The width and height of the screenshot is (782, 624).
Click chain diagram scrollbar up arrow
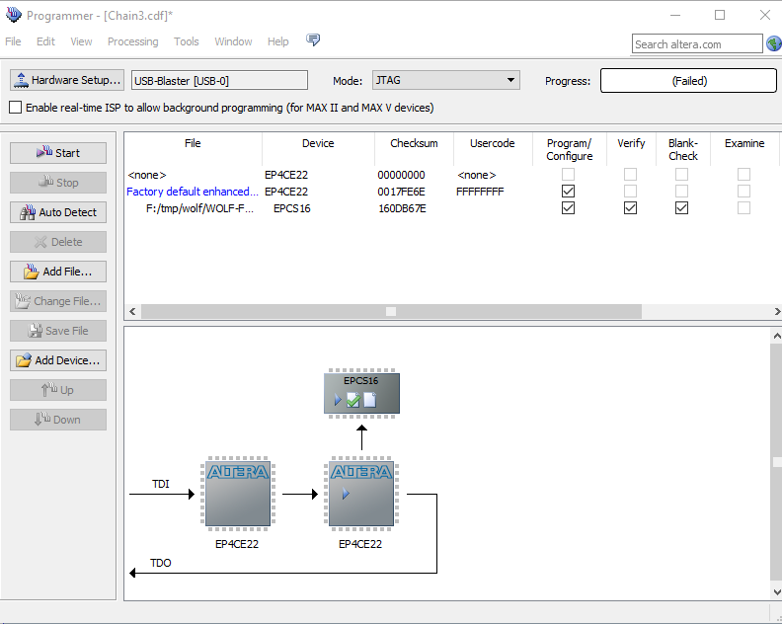point(776,337)
